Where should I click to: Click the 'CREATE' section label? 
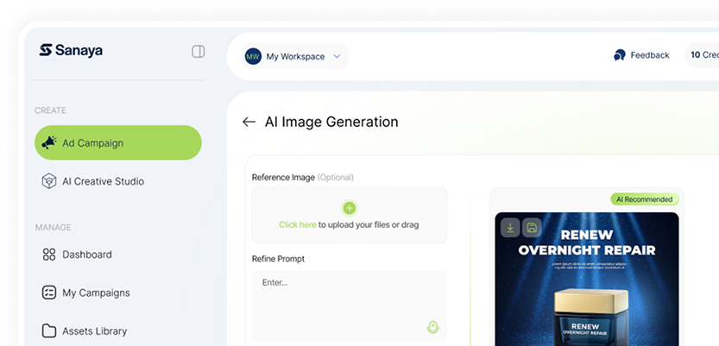click(50, 110)
